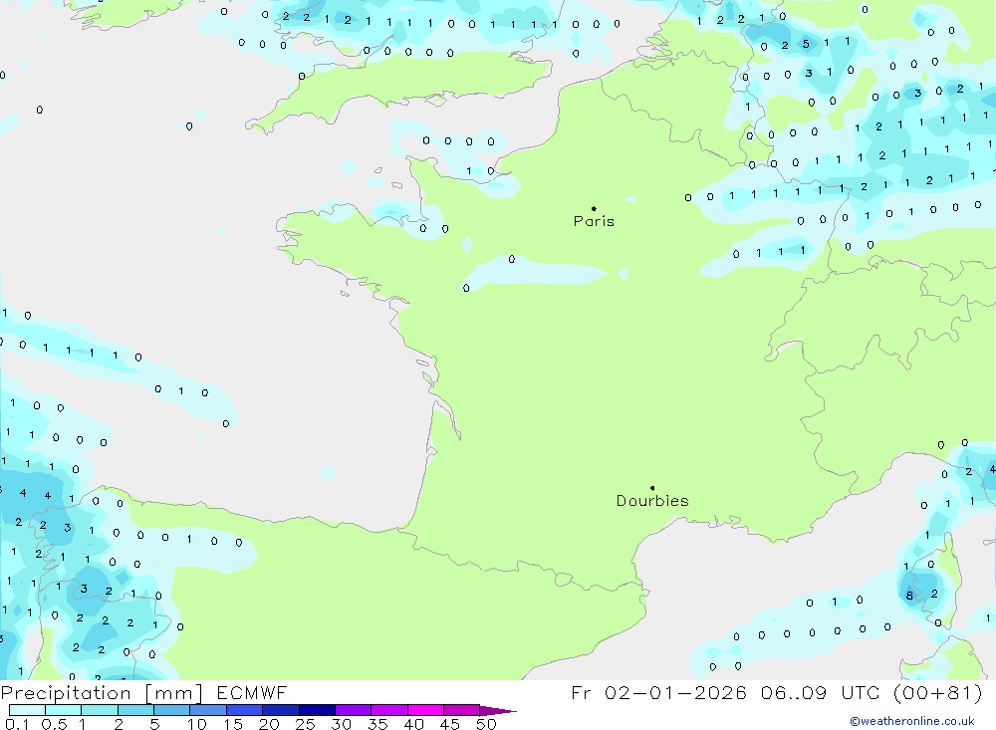Pick the 25–30 mm legend swatch
Viewport: 996px width, 730px height.
(x=317, y=710)
